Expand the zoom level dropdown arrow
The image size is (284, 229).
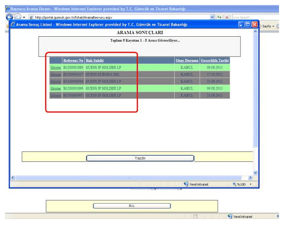coord(250,184)
